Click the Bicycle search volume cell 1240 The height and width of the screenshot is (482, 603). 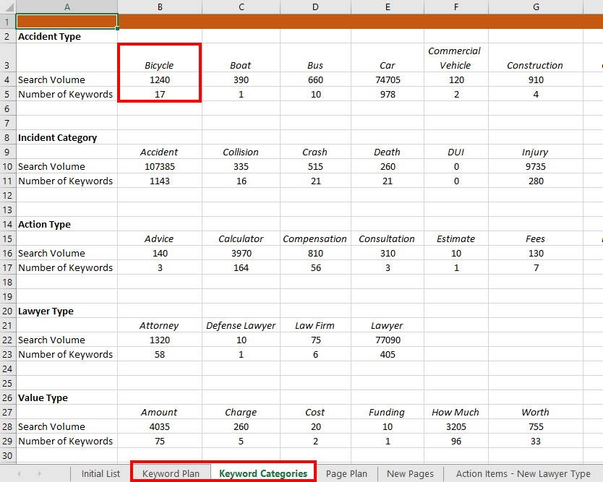click(159, 79)
